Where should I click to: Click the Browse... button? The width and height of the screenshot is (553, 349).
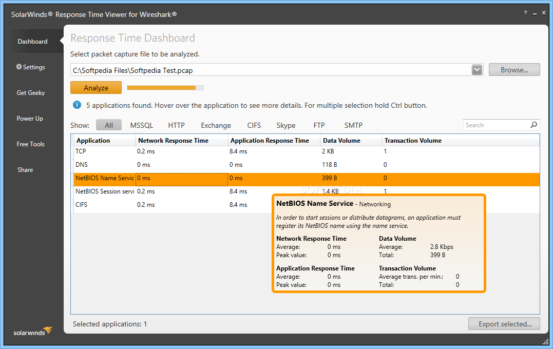click(514, 70)
